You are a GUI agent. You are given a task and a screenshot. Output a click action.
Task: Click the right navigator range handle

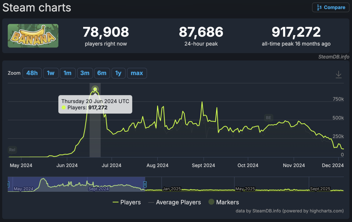(x=145, y=184)
